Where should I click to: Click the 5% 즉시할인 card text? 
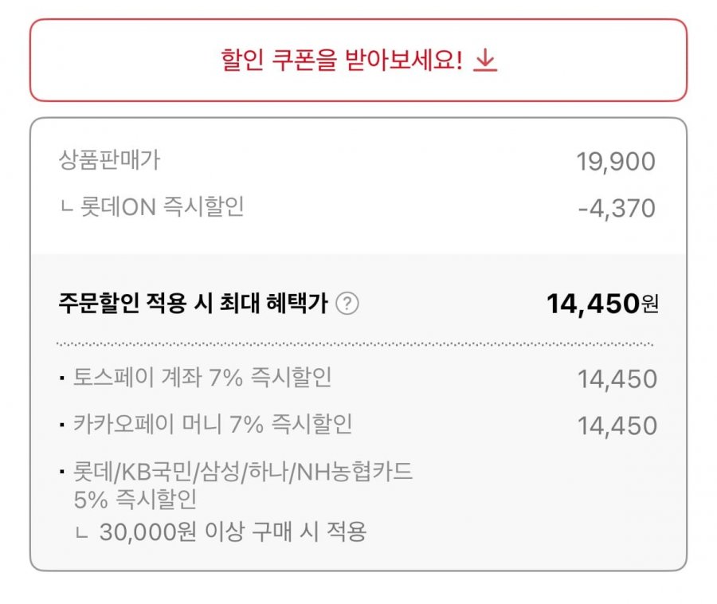click(x=135, y=500)
